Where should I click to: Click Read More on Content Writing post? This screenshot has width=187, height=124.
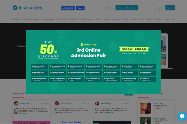(x=68, y=112)
